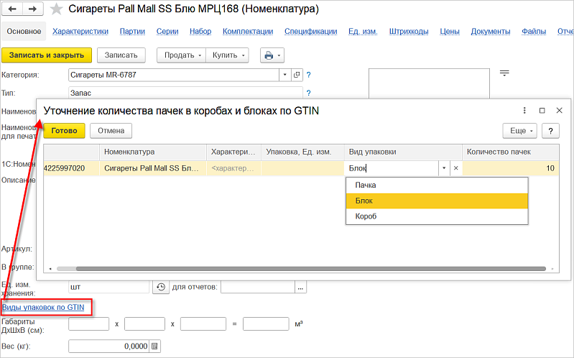Expand the Купить dropdown button
Viewport: 574px width, 358px height.
pyautogui.click(x=228, y=55)
